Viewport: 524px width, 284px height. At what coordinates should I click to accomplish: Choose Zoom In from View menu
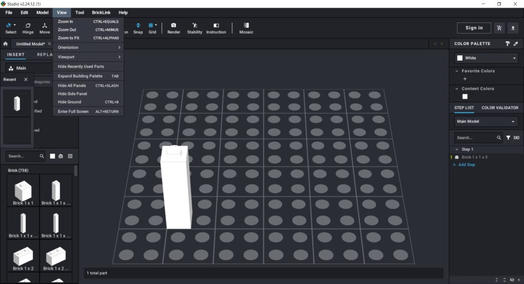pos(88,21)
